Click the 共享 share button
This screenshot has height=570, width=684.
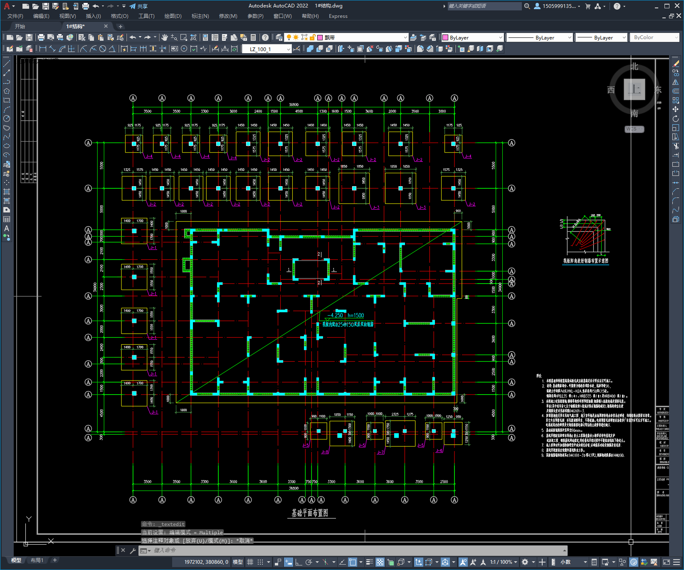pyautogui.click(x=138, y=6)
